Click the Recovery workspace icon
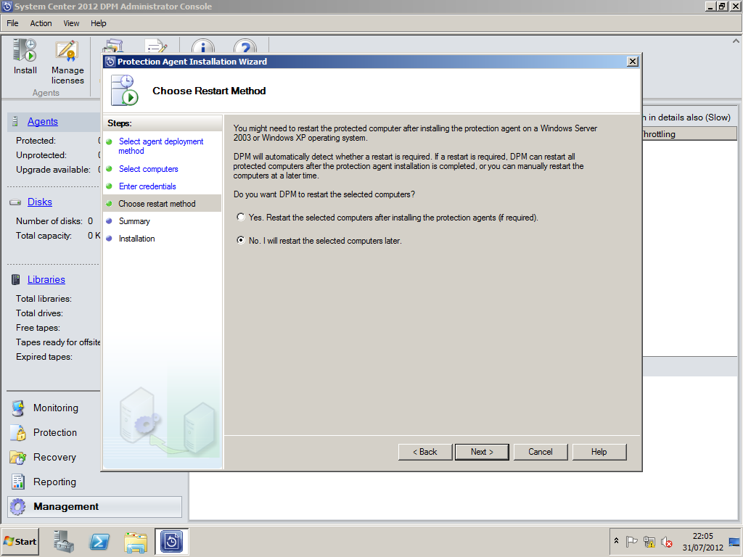The width and height of the screenshot is (743, 557). [18, 457]
